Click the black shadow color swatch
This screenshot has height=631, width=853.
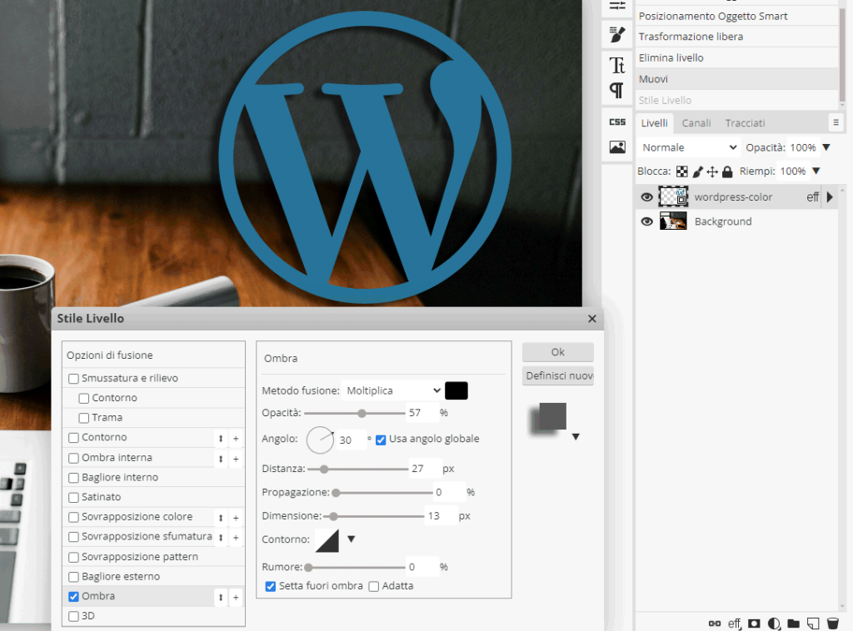point(456,390)
